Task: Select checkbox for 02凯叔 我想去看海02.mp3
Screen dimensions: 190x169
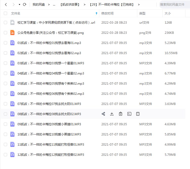Action: [x=6, y=53]
